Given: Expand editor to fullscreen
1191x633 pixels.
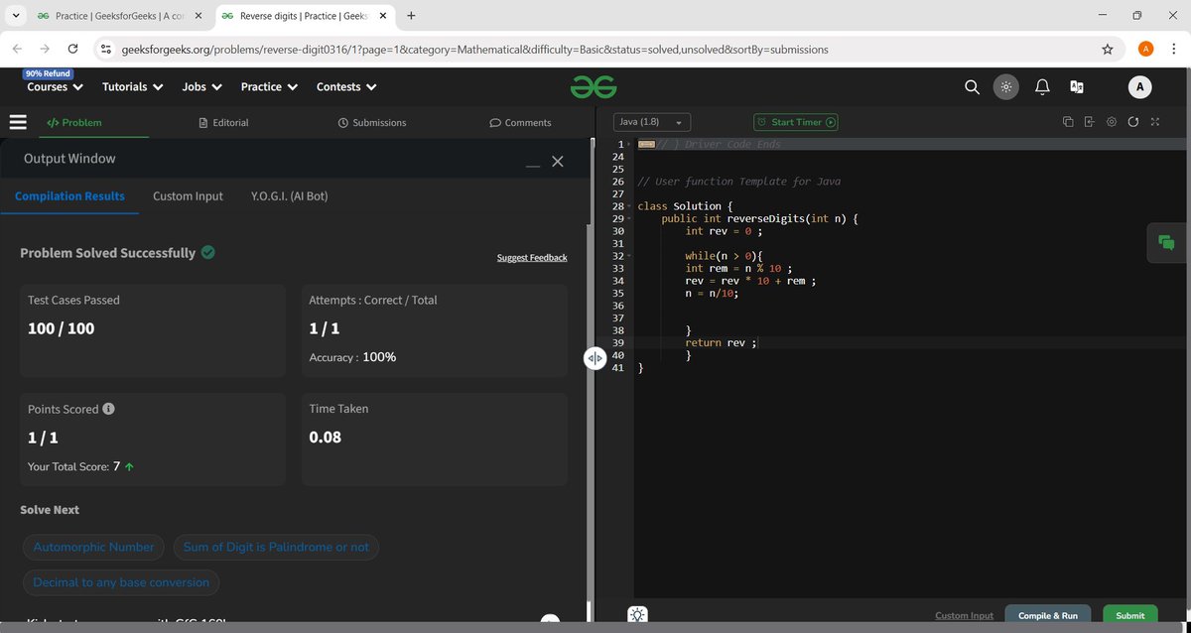Looking at the screenshot, I should tap(1155, 122).
